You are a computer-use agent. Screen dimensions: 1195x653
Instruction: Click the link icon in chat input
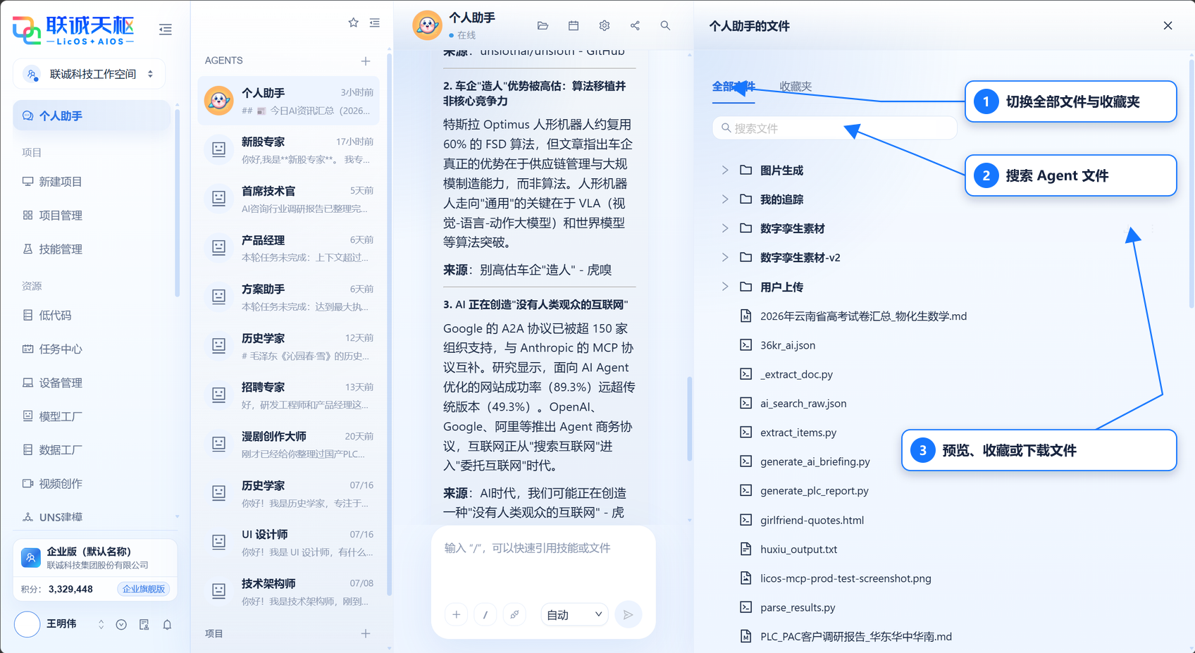(514, 614)
